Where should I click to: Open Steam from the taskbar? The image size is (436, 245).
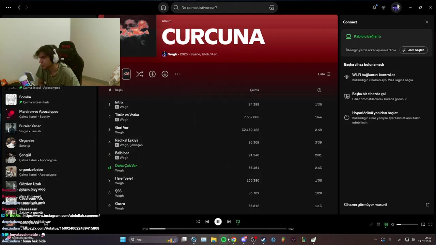pyautogui.click(x=263, y=240)
